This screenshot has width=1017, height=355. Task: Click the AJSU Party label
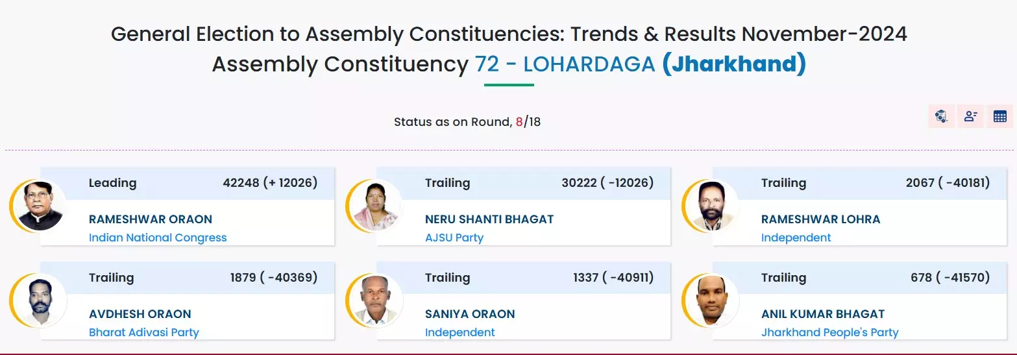coord(454,238)
